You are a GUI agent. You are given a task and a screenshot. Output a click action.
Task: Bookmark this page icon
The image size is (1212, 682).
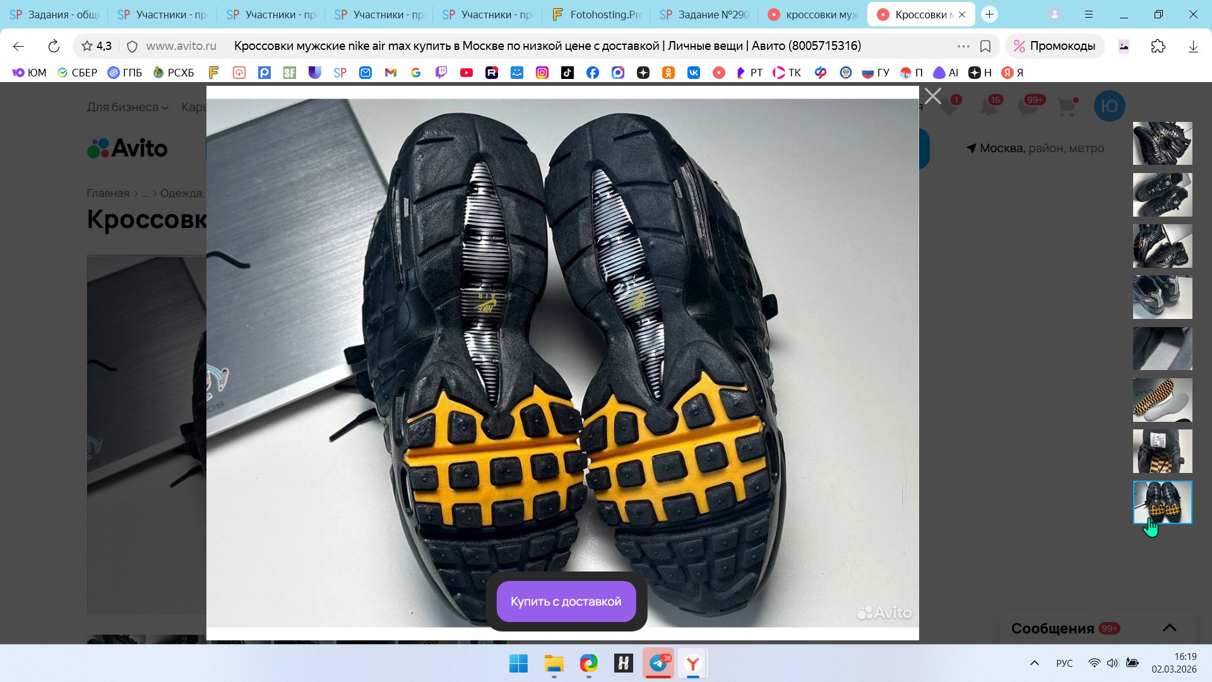(x=985, y=46)
